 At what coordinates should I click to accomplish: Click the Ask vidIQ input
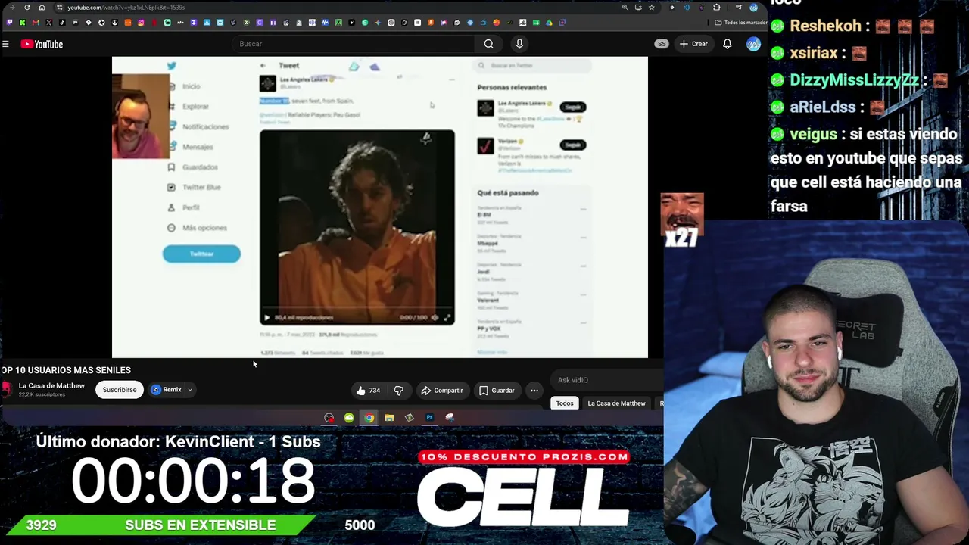click(x=607, y=380)
